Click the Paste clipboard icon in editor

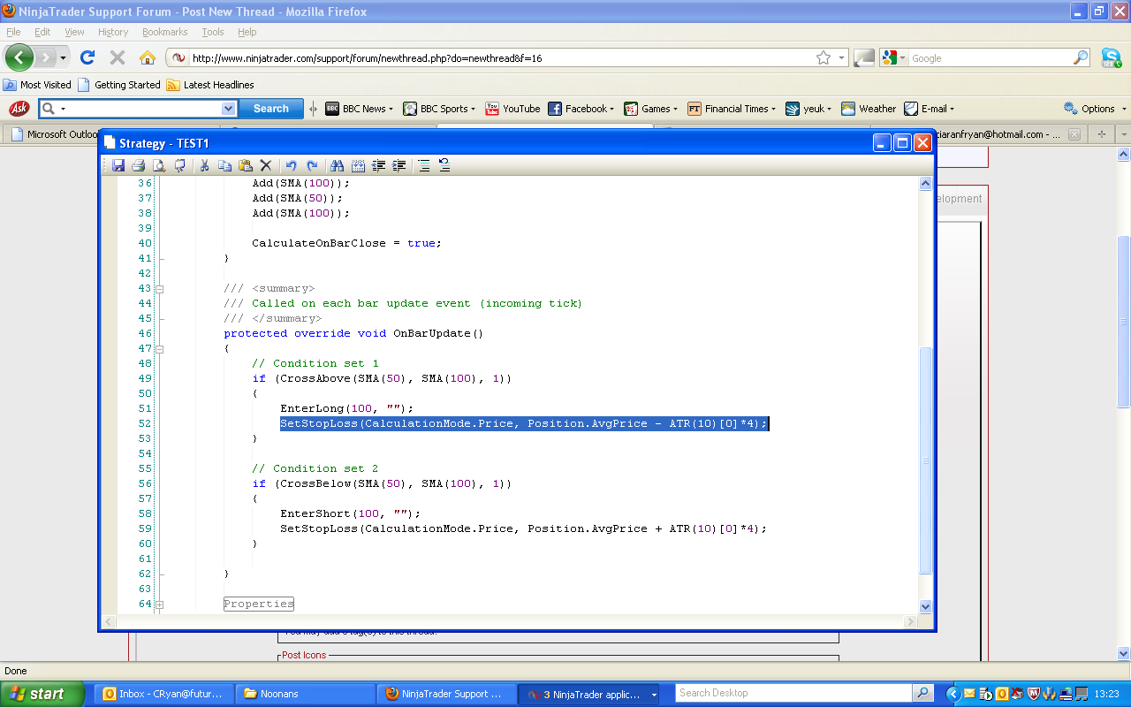pyautogui.click(x=246, y=165)
